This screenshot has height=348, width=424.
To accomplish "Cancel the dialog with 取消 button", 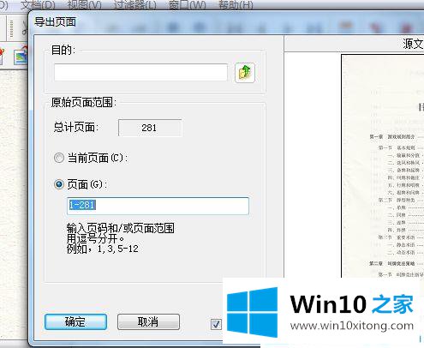I will [x=148, y=322].
